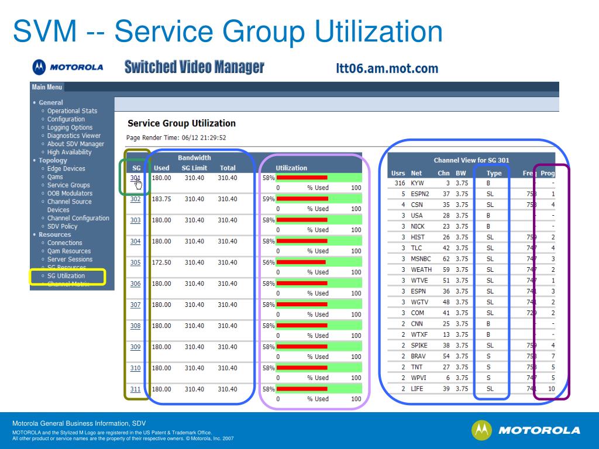
Task: Click the SPIKE channel row
Action: (471, 345)
